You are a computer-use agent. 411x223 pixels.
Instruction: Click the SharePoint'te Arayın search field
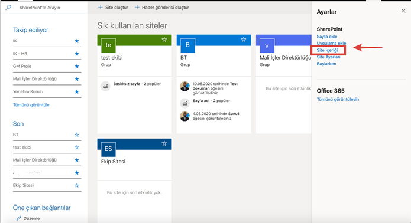click(x=40, y=8)
